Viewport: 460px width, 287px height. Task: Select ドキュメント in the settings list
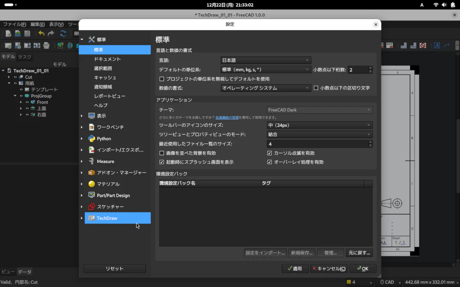pyautogui.click(x=115, y=59)
